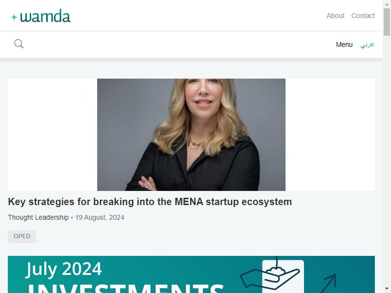This screenshot has height=293, width=391.
Task: Switch language to Arabic (عربي)
Action: (x=368, y=44)
